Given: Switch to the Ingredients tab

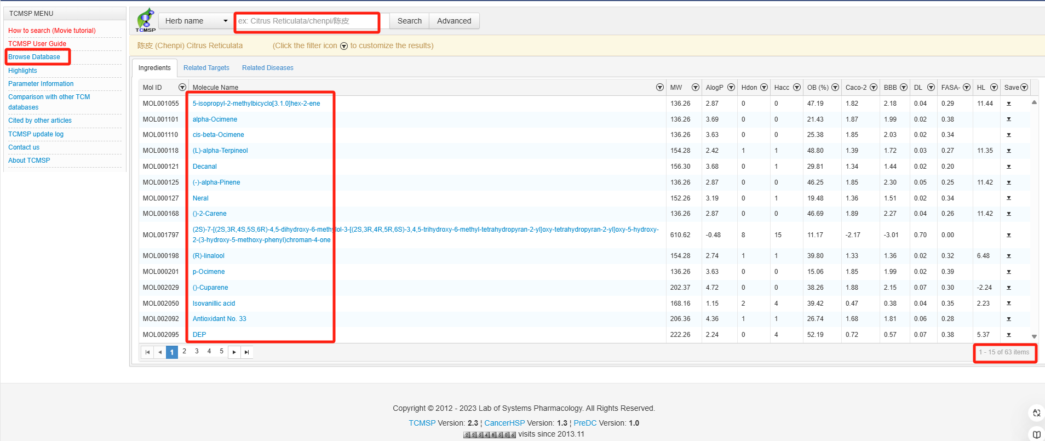Looking at the screenshot, I should coord(154,68).
